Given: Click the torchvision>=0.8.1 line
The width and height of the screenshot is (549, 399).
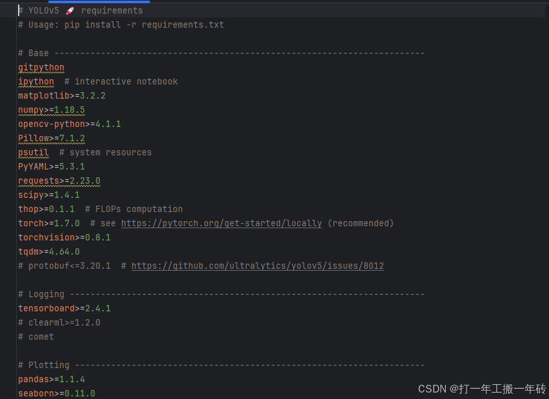Looking at the screenshot, I should [64, 237].
